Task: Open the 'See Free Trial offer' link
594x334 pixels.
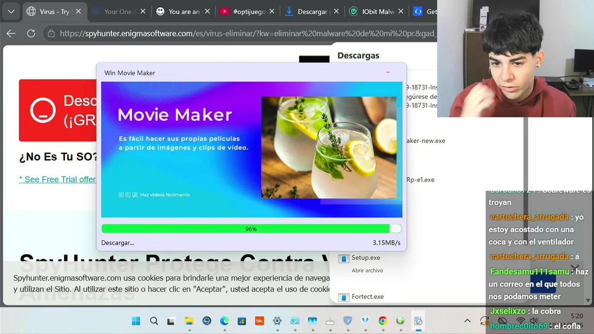Action: click(x=58, y=180)
